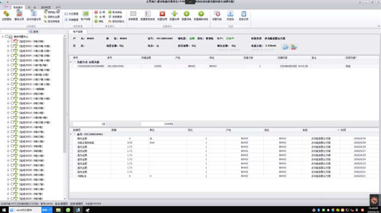Collapse the root tree node
Screen dimensions: 381x213
tap(3, 37)
